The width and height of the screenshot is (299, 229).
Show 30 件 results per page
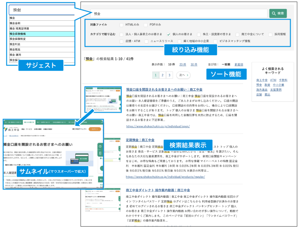(194, 65)
